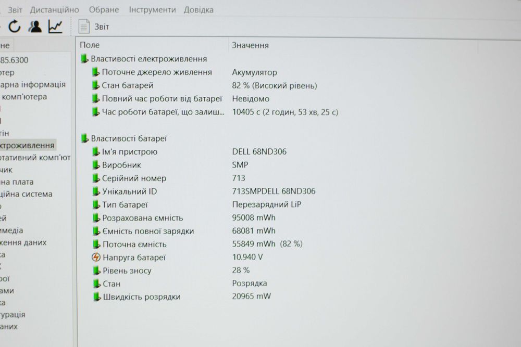
Task: Open the user/manage icon in toolbar
Action: coord(35,26)
